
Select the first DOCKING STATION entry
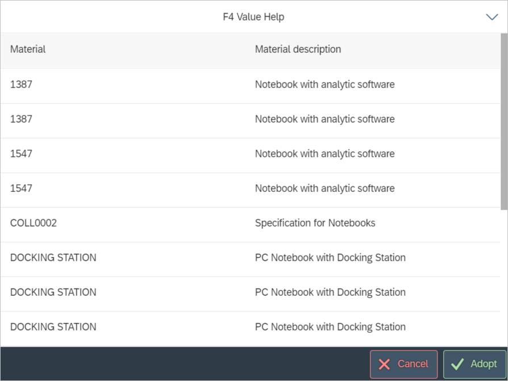point(53,258)
